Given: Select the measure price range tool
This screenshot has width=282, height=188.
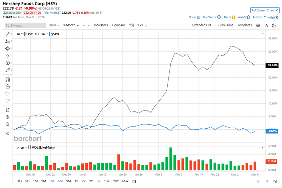Looking at the screenshot, I should point(8,70).
